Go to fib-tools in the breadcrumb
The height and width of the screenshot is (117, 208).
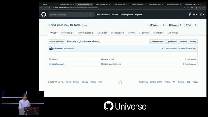[x=71, y=41]
